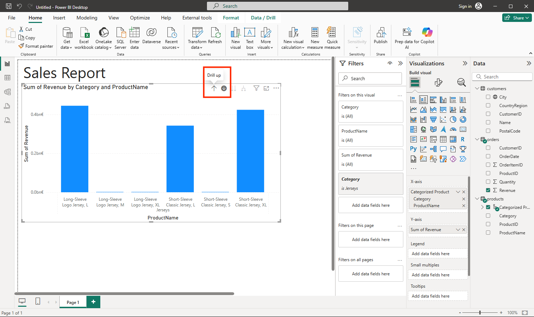Viewport: 534px width, 317px height.
Task: Click the Share button
Action: click(x=517, y=18)
